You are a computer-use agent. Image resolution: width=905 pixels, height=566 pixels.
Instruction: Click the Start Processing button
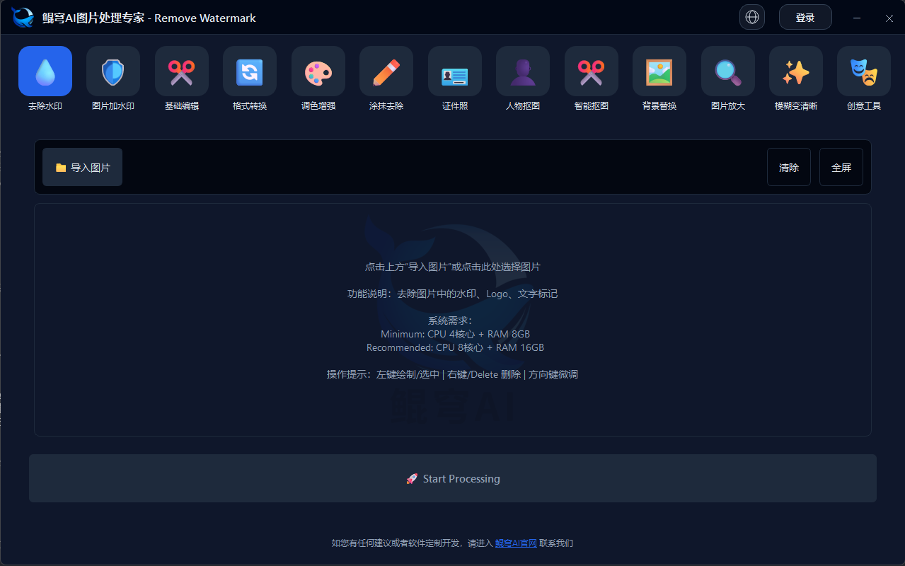[453, 478]
